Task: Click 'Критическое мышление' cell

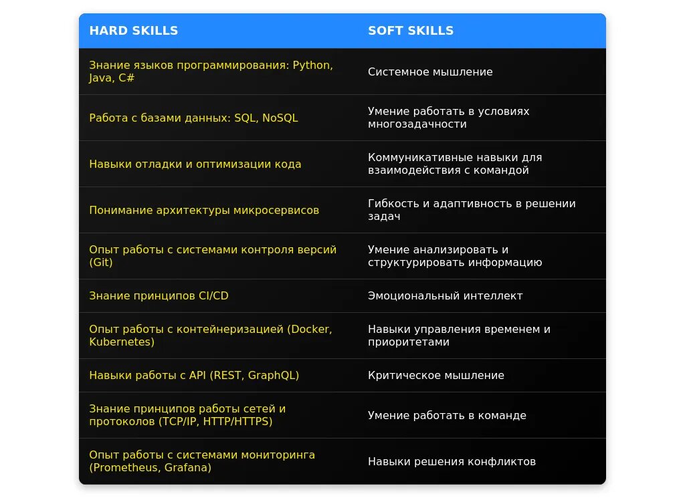Action: 482,376
